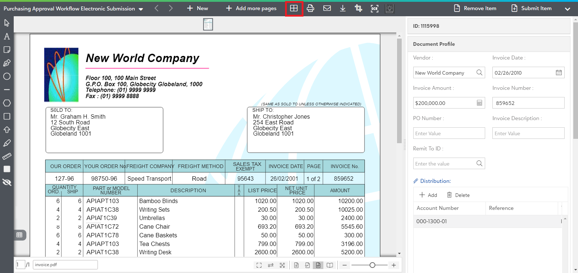Run OCR using the OCR icon

click(x=375, y=8)
